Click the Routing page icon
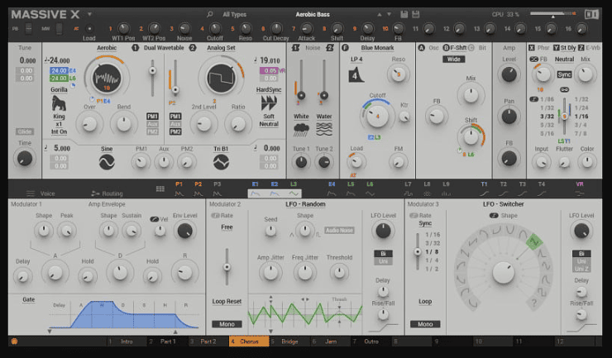The image size is (612, 358). click(x=95, y=193)
